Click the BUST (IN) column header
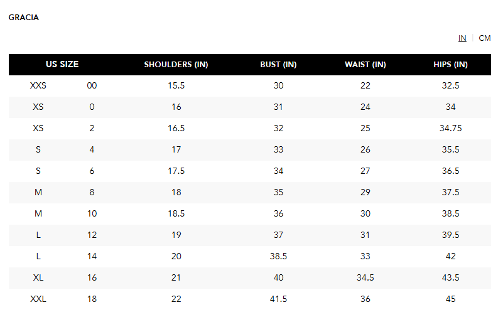Viewport: 498px width, 317px height. pos(278,65)
